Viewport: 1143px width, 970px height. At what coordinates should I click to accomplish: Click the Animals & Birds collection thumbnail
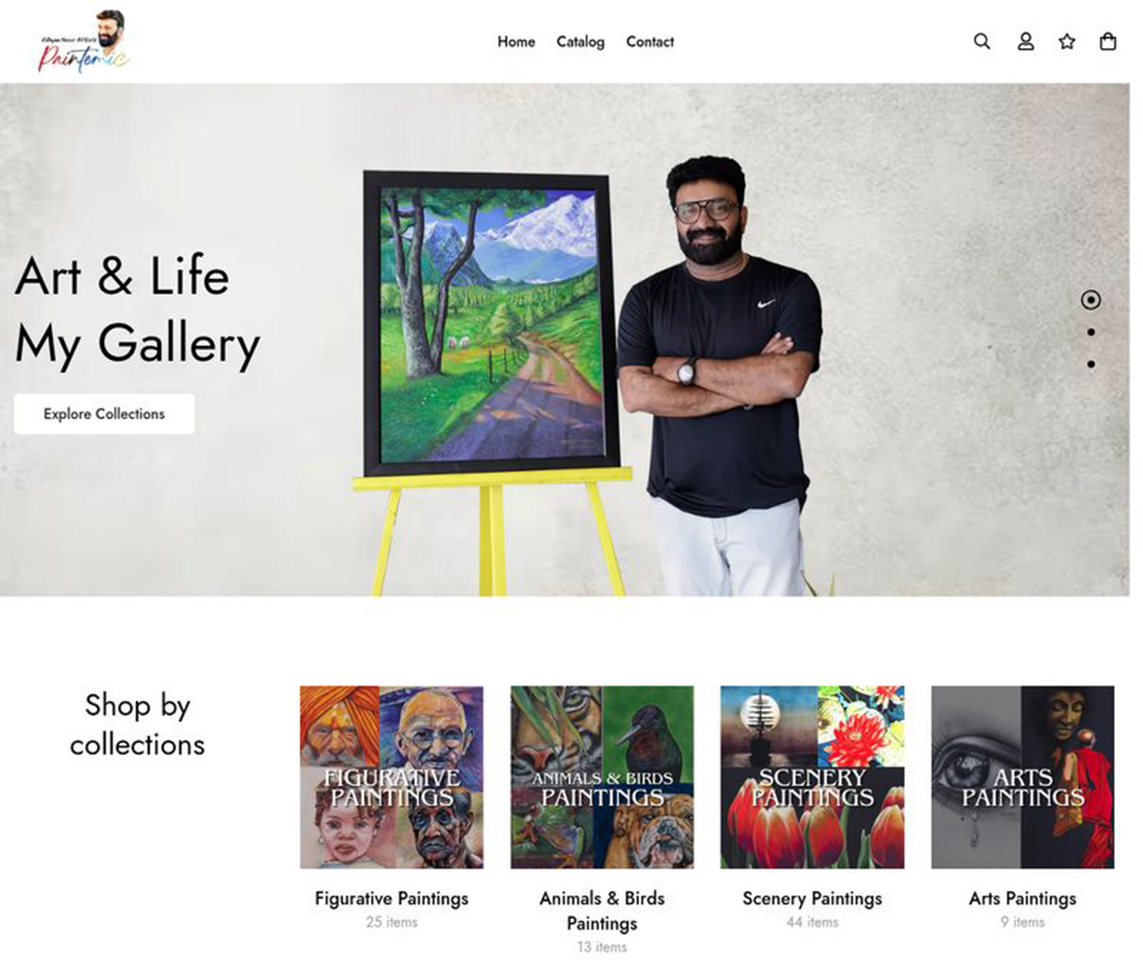click(602, 777)
